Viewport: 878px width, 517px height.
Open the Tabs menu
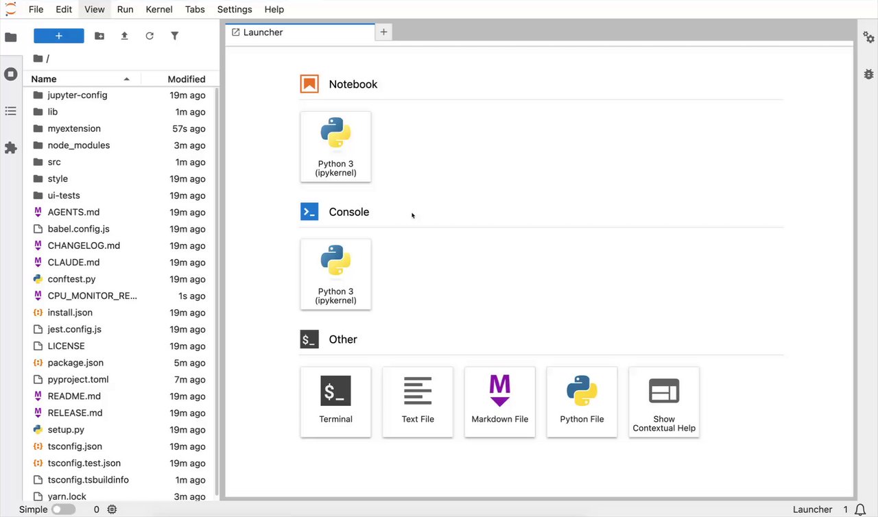pos(195,10)
